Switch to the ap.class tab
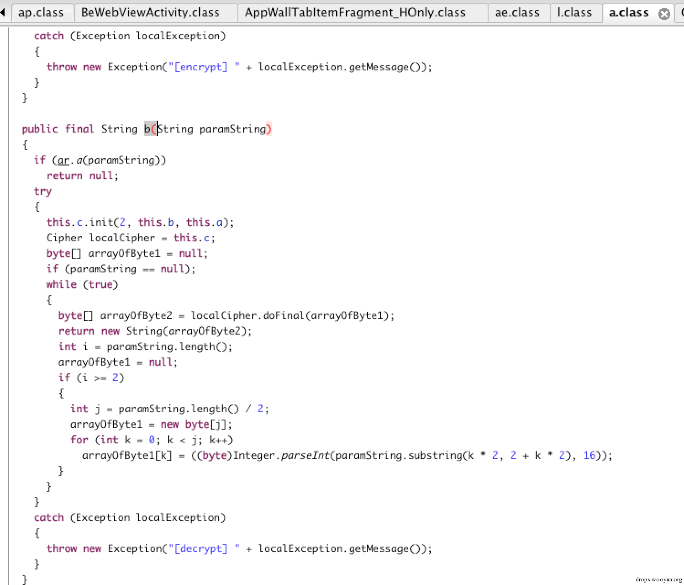This screenshot has width=684, height=585. point(41,12)
